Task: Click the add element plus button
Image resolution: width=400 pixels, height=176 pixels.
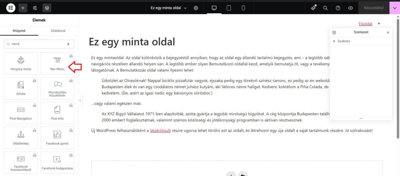Action: (x=23, y=8)
